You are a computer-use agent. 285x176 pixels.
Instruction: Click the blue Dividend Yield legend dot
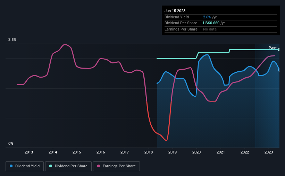point(11,166)
